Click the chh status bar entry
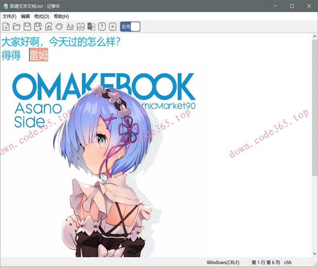318x267 pixels. point(287,262)
